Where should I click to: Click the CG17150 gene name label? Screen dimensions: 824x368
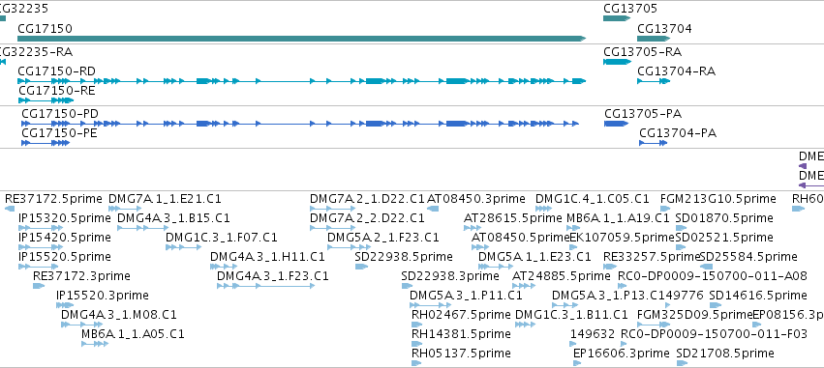point(46,28)
